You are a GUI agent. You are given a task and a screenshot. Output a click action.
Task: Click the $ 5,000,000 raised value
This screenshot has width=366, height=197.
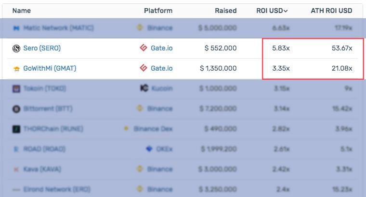[x=218, y=28]
